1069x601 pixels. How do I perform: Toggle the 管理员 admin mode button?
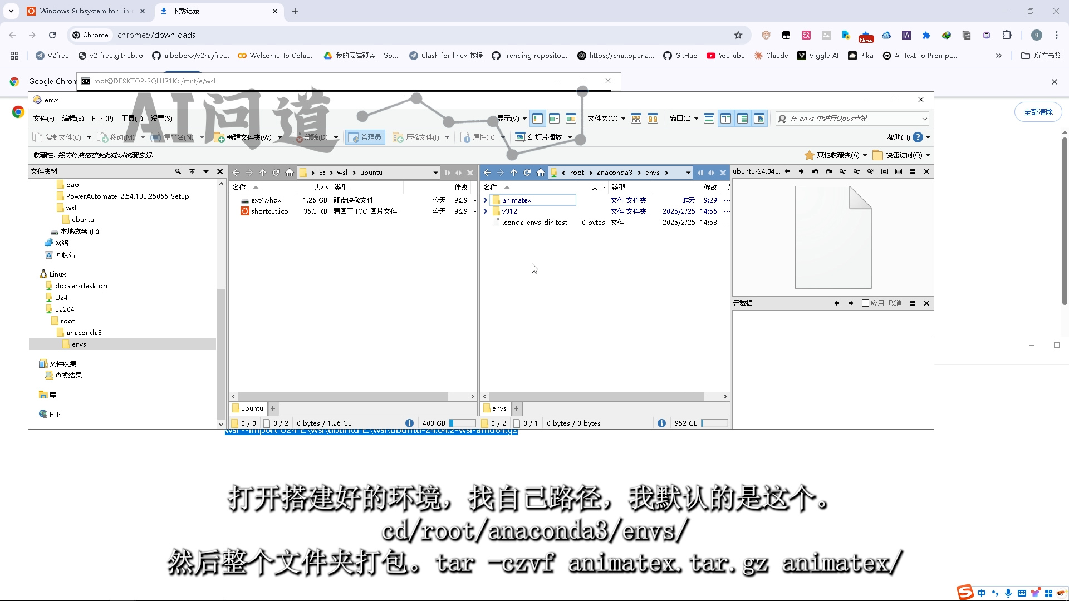tap(365, 137)
